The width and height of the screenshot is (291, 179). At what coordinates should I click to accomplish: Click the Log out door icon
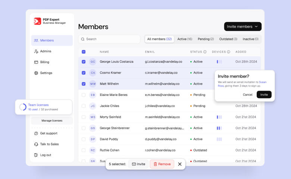(x=36, y=155)
